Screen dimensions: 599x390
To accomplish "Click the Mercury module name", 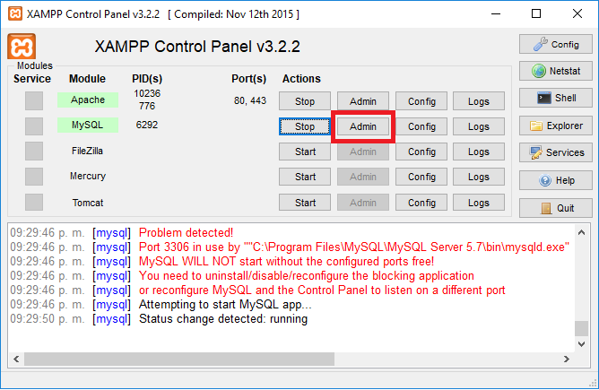I will click(x=88, y=176).
